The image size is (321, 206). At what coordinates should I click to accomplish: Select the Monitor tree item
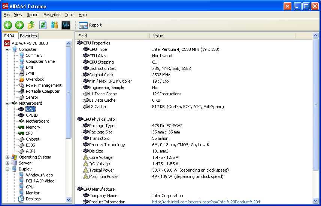(33, 193)
